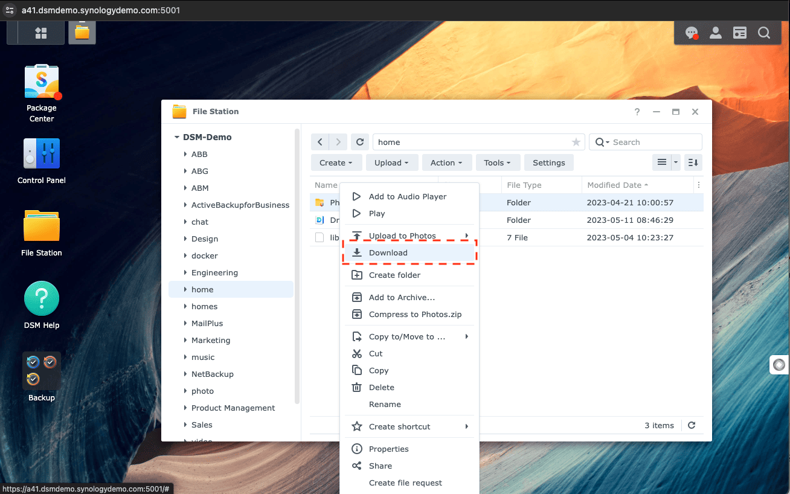Open the user account options icon

(x=716, y=33)
